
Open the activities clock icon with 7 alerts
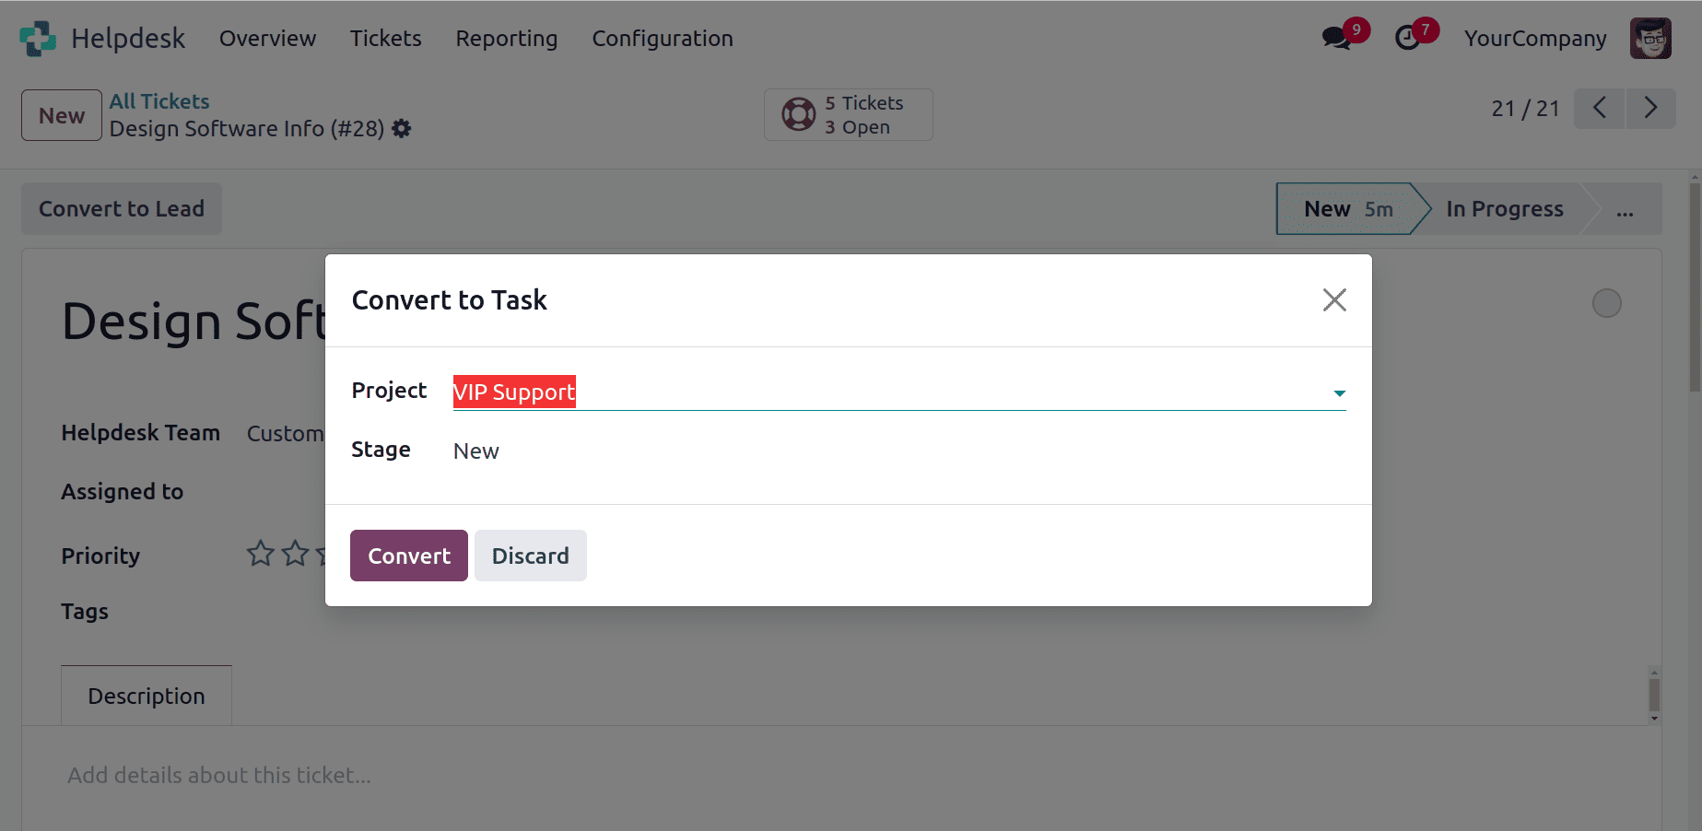point(1407,38)
